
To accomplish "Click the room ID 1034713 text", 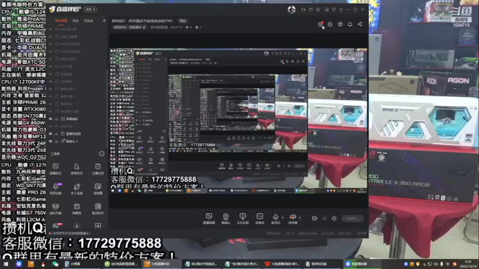I will 176,27.
